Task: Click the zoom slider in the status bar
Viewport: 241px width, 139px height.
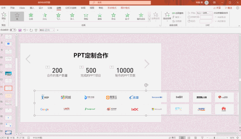Action: pos(217,138)
